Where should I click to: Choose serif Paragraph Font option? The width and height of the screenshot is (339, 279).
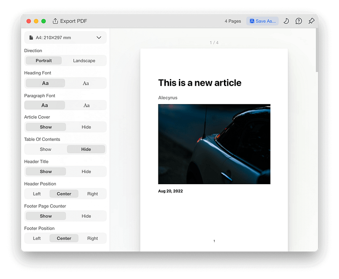tap(87, 105)
